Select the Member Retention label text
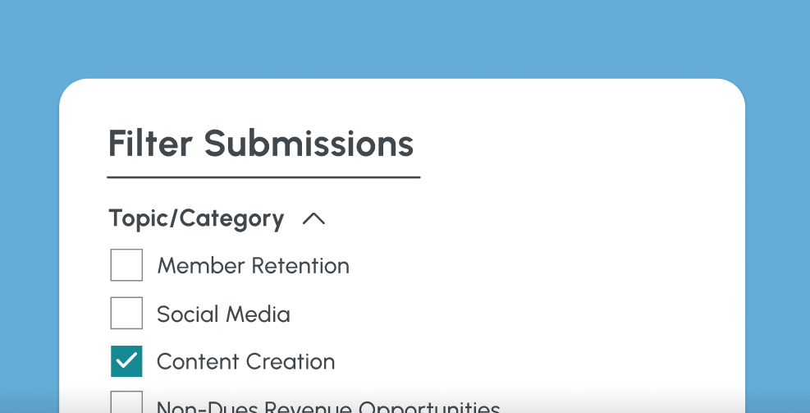The image size is (810, 413). pyautogui.click(x=253, y=266)
